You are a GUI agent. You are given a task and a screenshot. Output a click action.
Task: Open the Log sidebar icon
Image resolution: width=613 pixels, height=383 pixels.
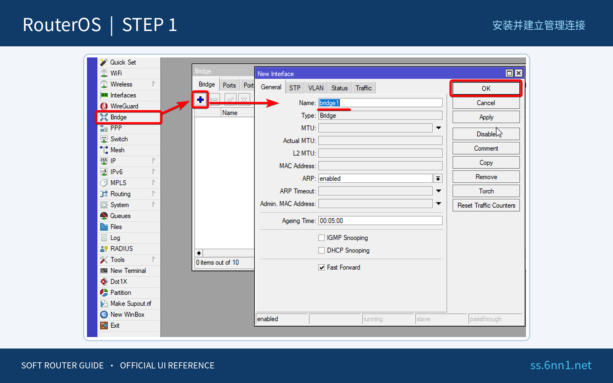click(104, 238)
